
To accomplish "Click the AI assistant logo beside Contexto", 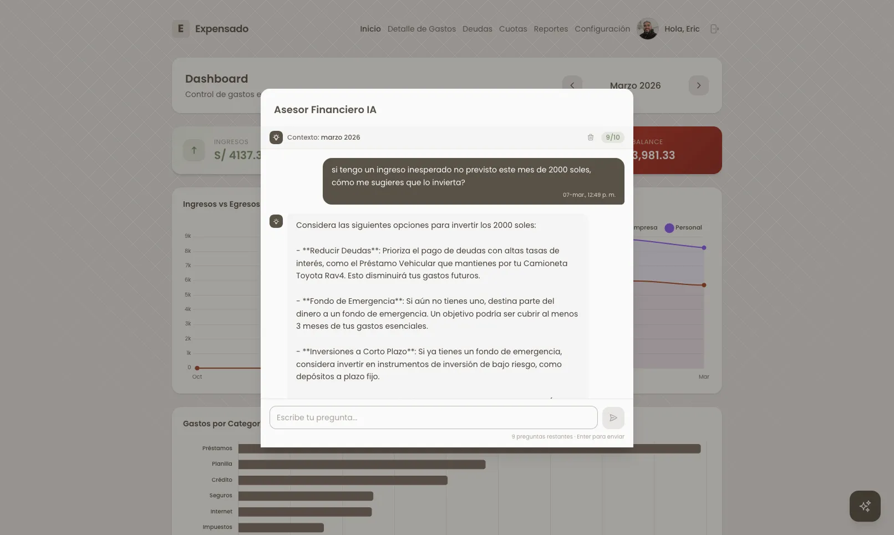I will (x=276, y=137).
